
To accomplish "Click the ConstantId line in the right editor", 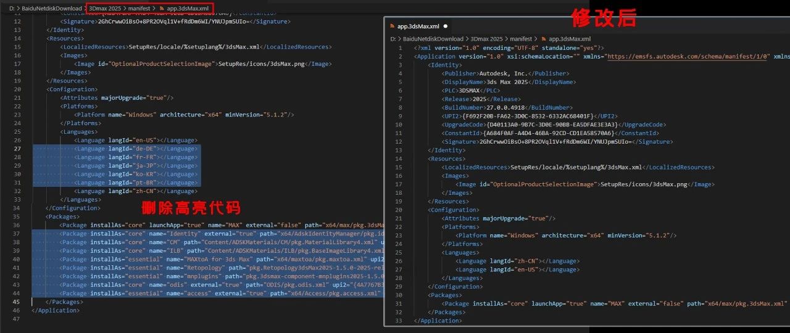I will coord(551,133).
